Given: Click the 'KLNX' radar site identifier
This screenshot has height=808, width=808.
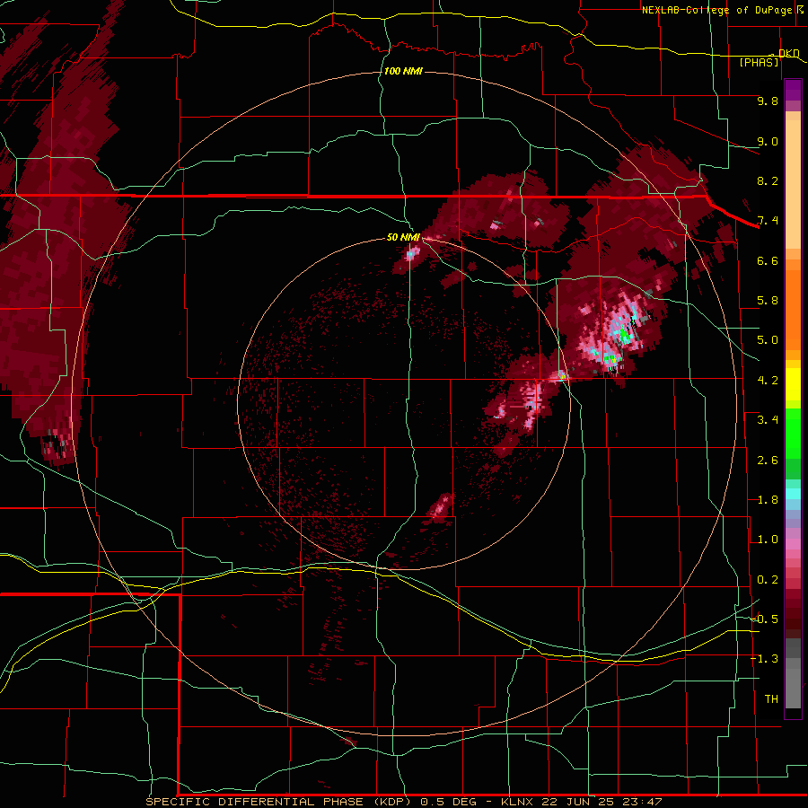Looking at the screenshot, I should coord(517,802).
